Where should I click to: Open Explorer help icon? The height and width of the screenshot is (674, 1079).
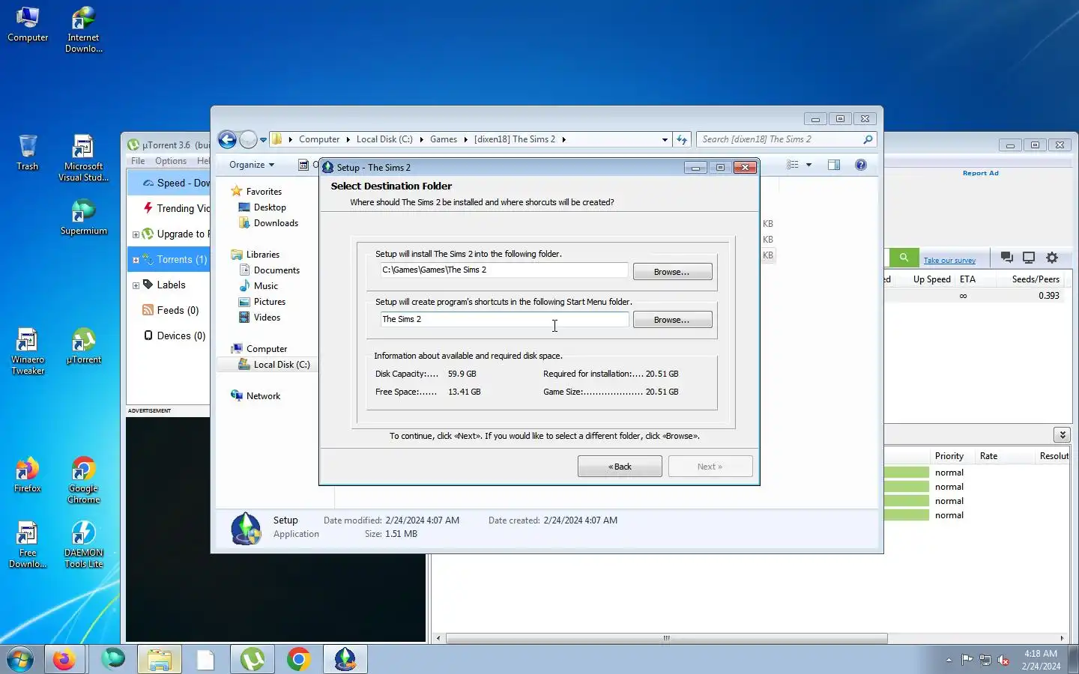[x=861, y=165]
